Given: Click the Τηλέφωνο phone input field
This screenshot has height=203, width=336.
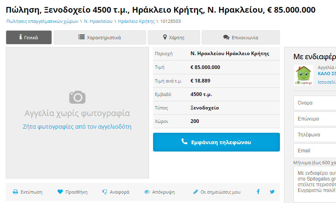Looking at the screenshot, I should tap(314, 135).
